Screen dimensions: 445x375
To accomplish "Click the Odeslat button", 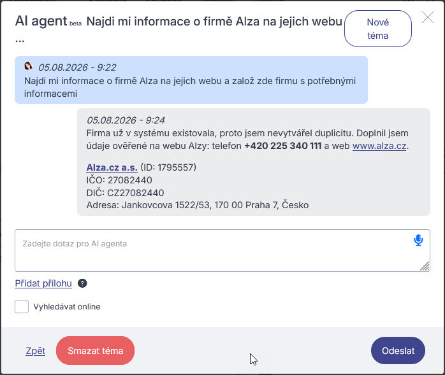I will click(x=398, y=351).
